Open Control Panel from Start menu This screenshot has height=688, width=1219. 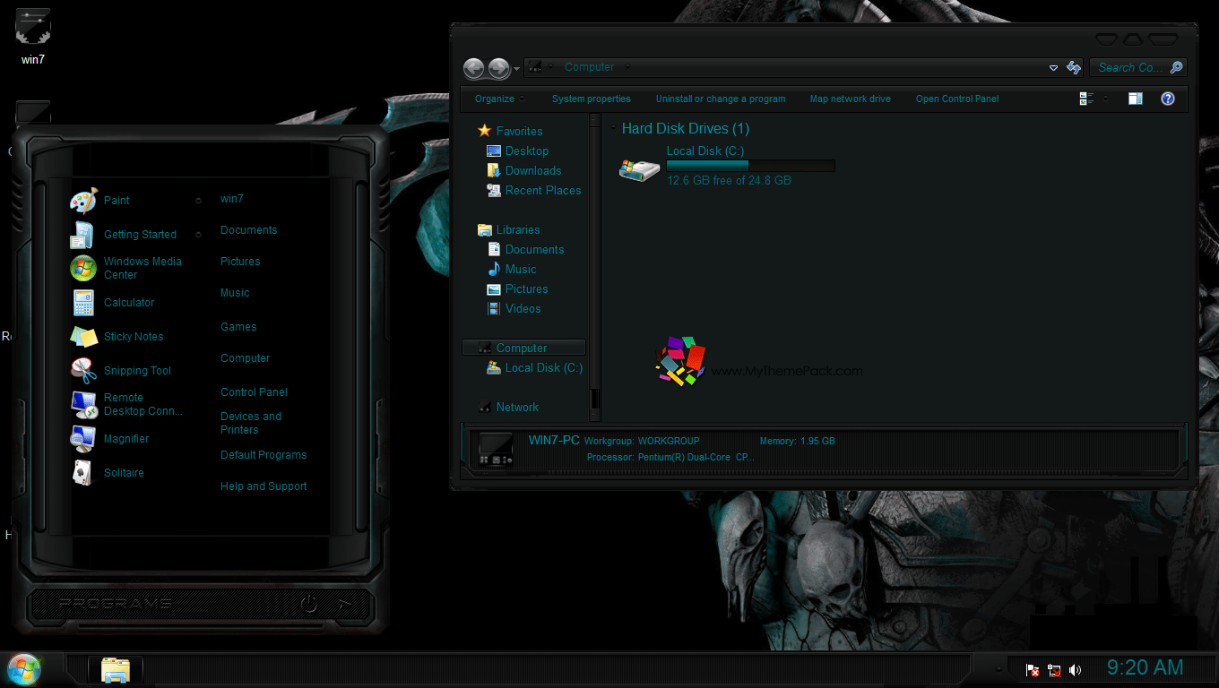(x=255, y=392)
